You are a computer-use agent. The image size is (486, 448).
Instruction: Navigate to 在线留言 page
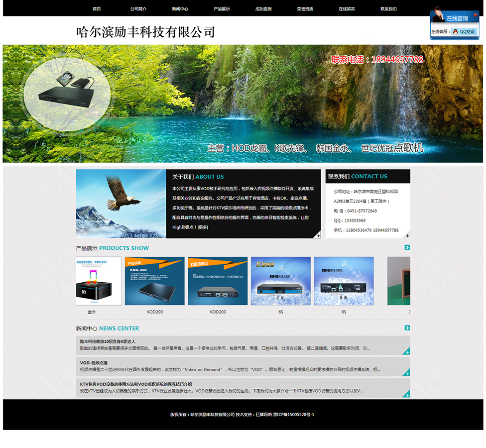[x=347, y=9]
